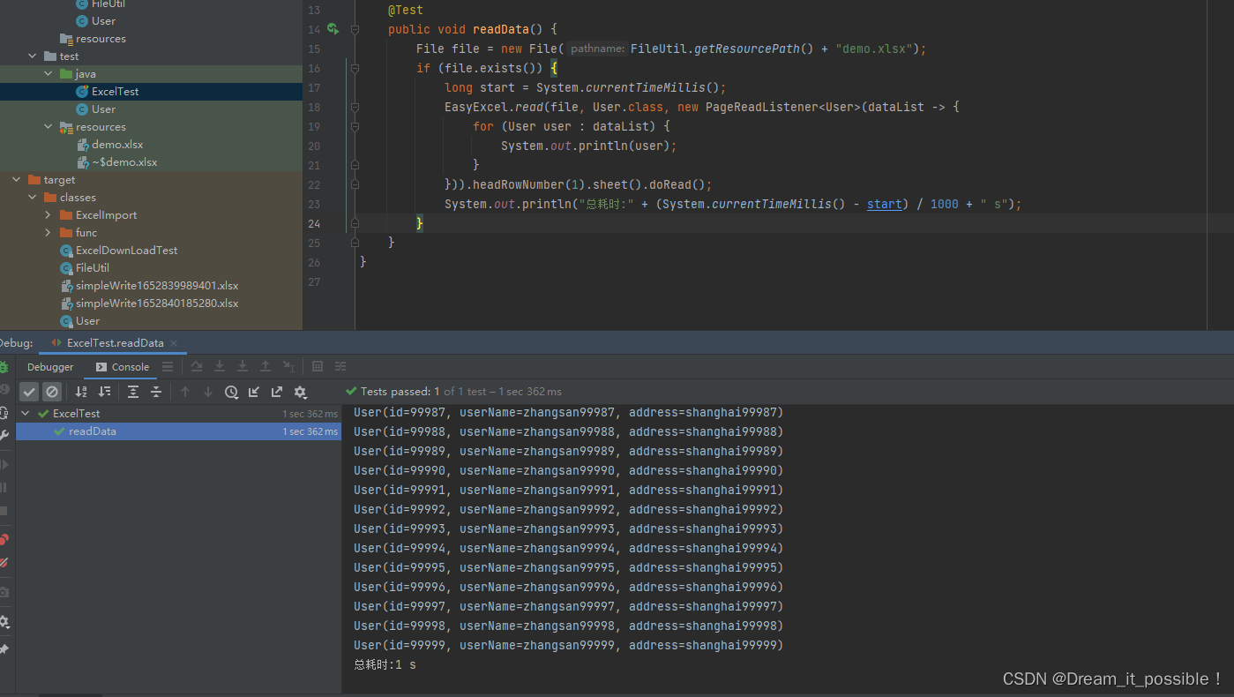
Task: Click the underlined start variable in code
Action: point(885,204)
